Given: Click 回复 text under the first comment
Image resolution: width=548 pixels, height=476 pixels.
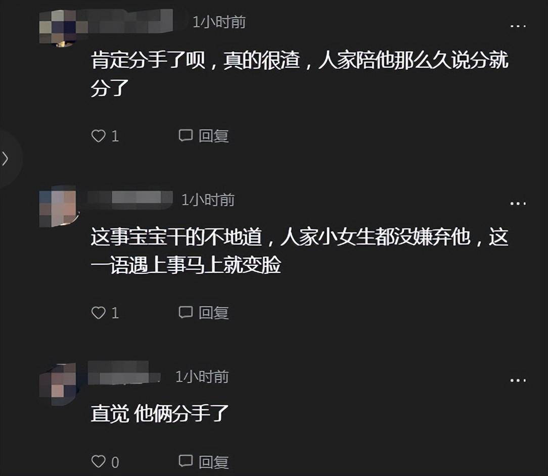Looking at the screenshot, I should tap(213, 136).
